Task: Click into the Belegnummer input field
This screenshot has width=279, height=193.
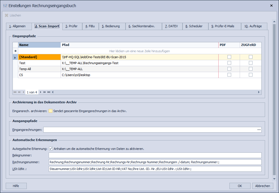Action: 155,155
